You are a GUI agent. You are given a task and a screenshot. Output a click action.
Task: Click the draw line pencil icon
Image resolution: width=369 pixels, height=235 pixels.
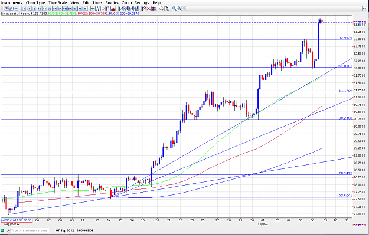143,9
